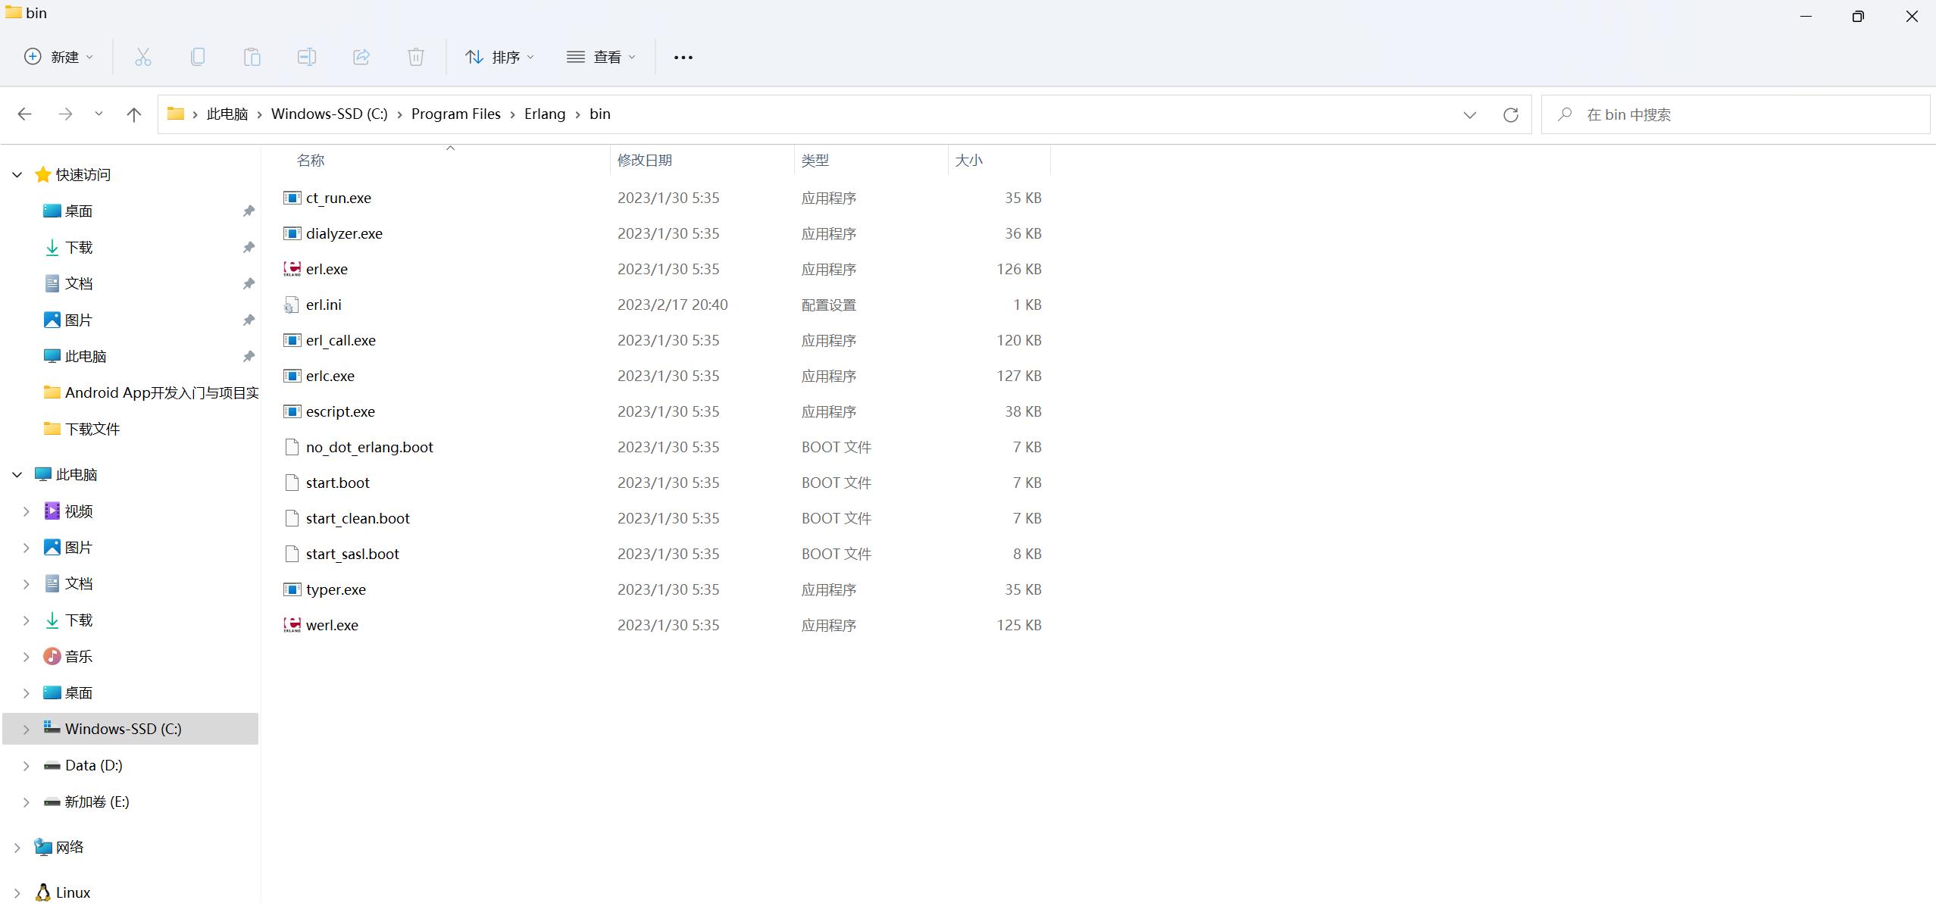Click the Rename icon in toolbar
Viewport: 1936px width, 903px height.
307,57
